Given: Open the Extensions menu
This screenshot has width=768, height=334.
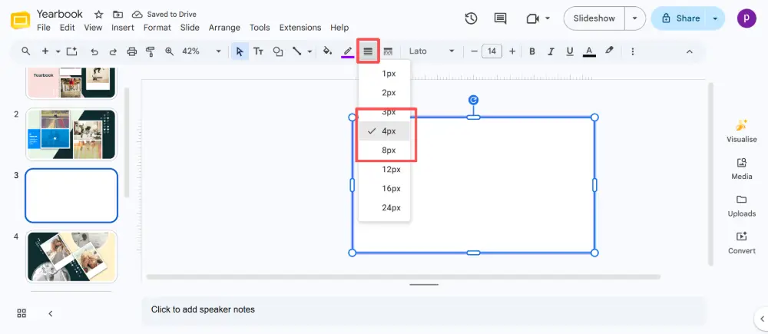Looking at the screenshot, I should click(x=300, y=28).
